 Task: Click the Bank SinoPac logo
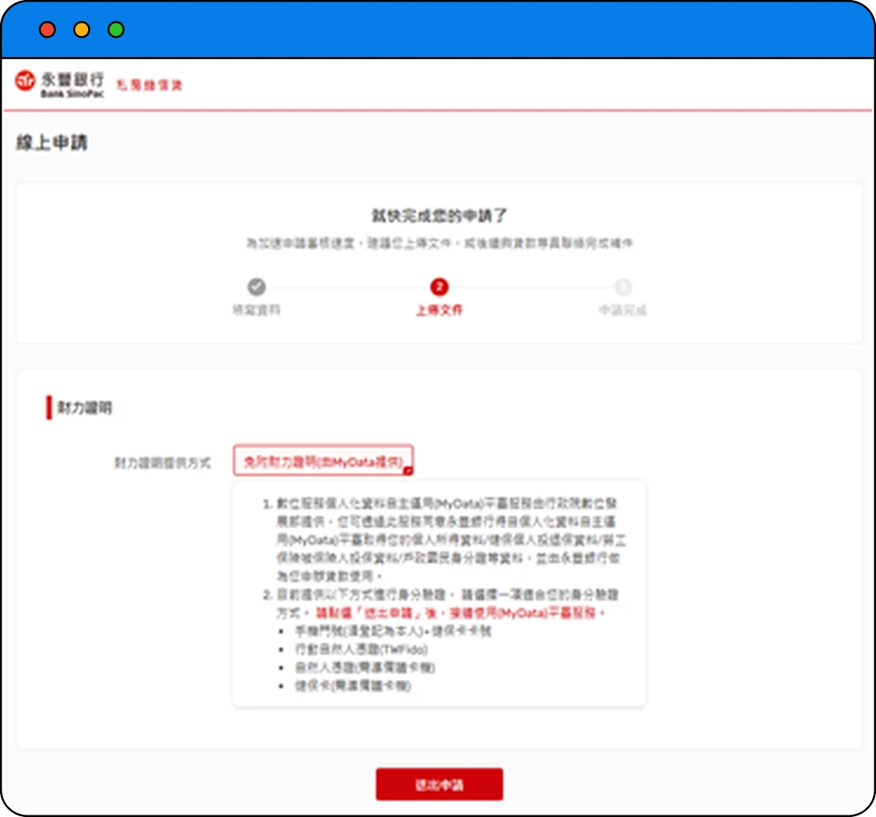[x=60, y=84]
